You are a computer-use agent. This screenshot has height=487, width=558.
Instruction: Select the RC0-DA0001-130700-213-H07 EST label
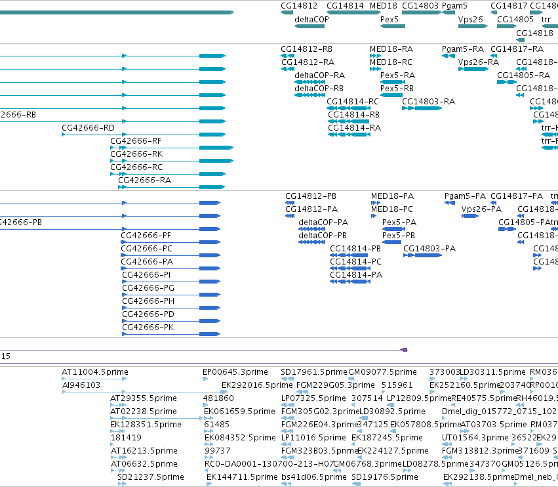269,464
